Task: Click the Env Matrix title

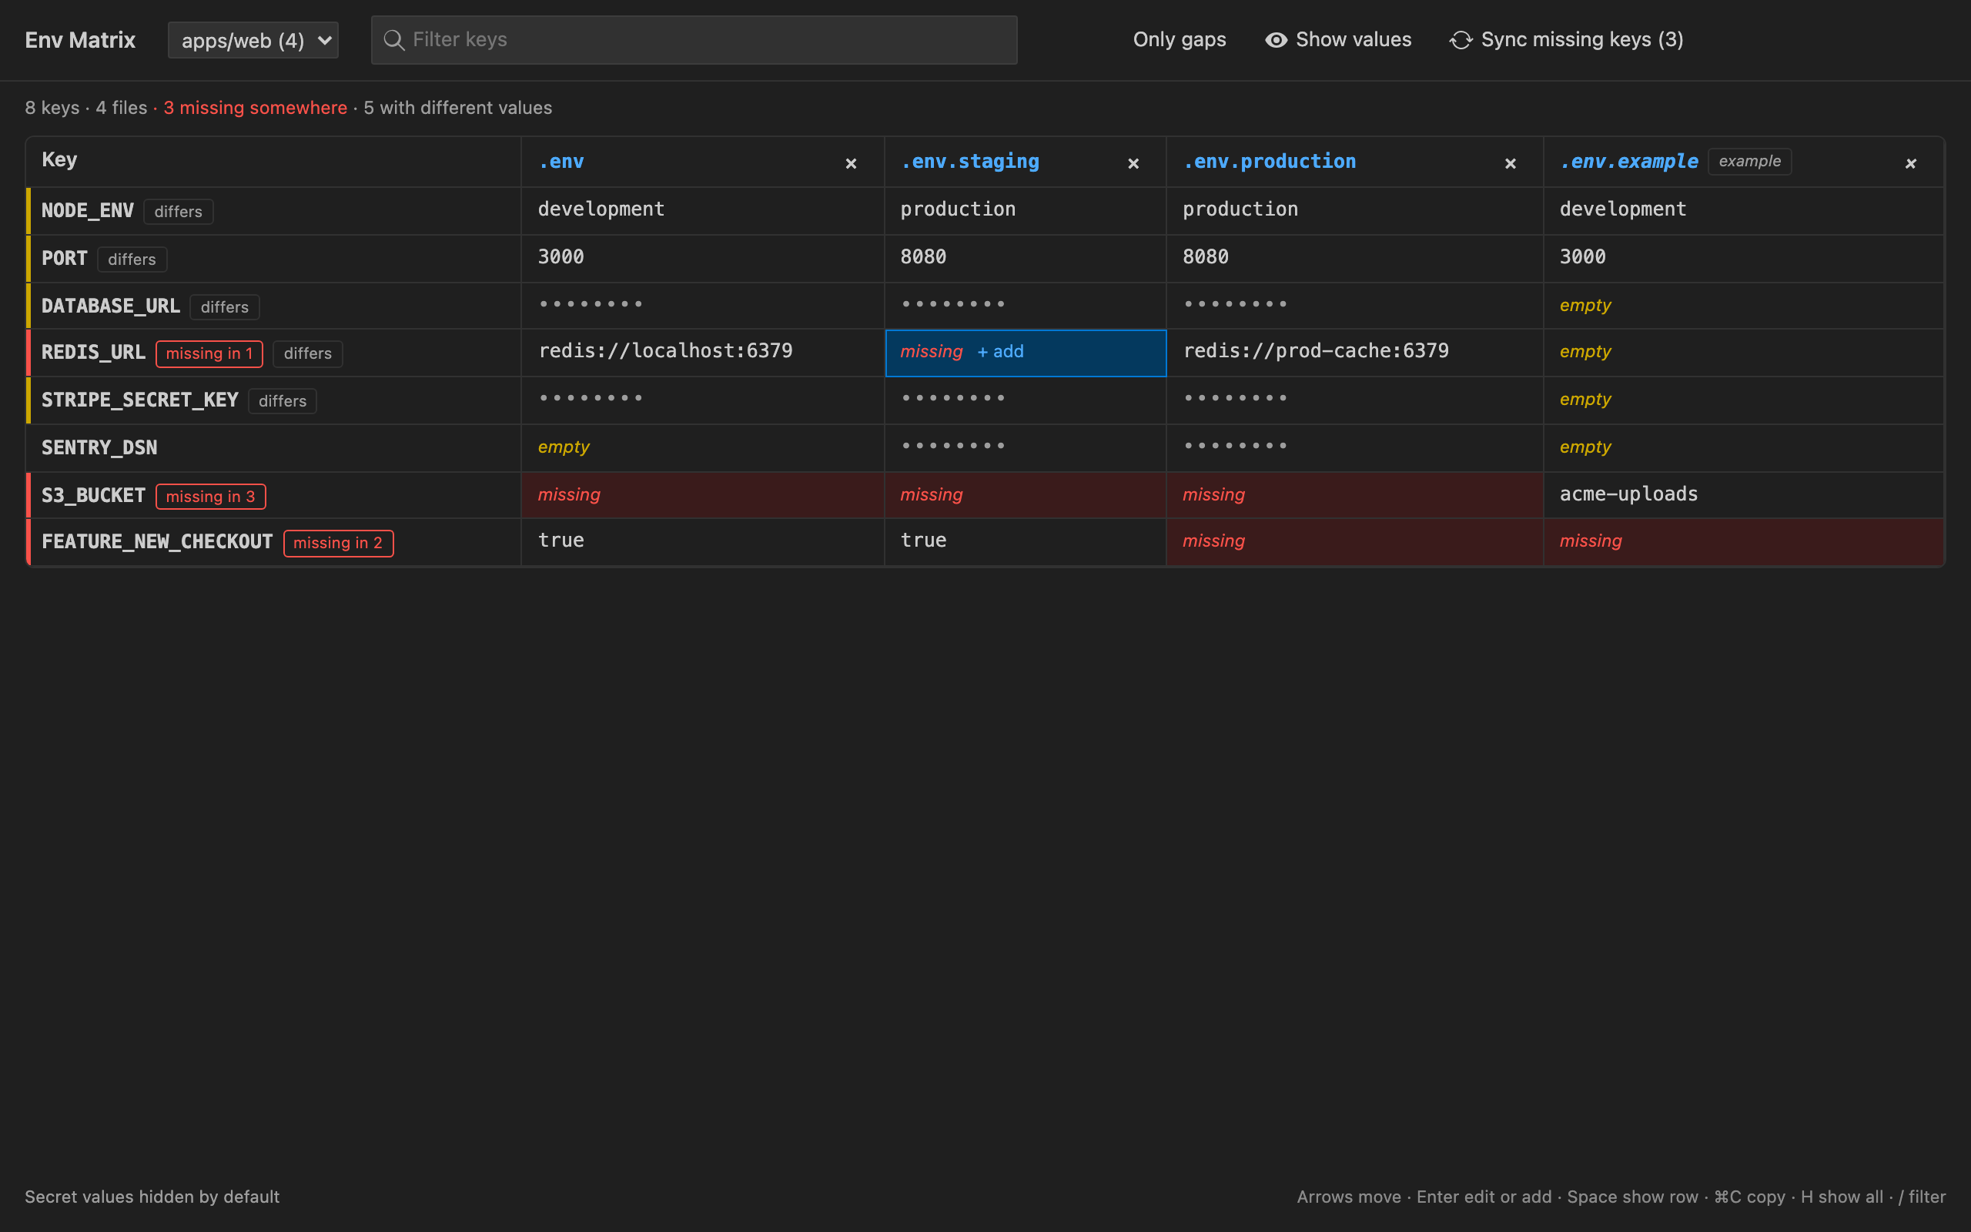Action: [80, 40]
